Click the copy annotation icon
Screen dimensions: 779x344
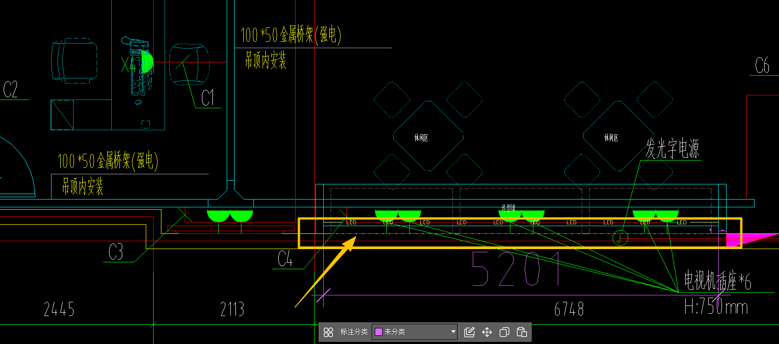[504, 332]
